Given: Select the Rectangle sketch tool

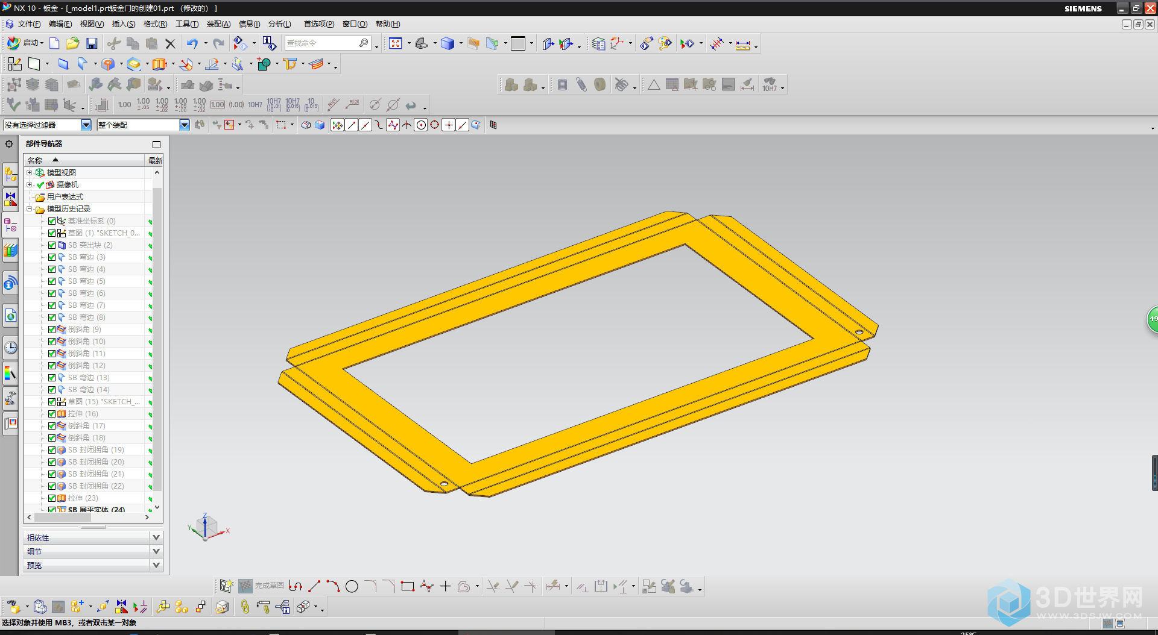Looking at the screenshot, I should (408, 586).
